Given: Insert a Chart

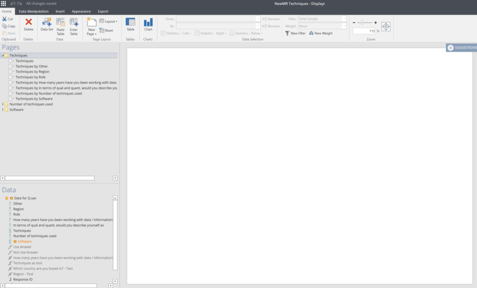Looking at the screenshot, I should (x=148, y=24).
